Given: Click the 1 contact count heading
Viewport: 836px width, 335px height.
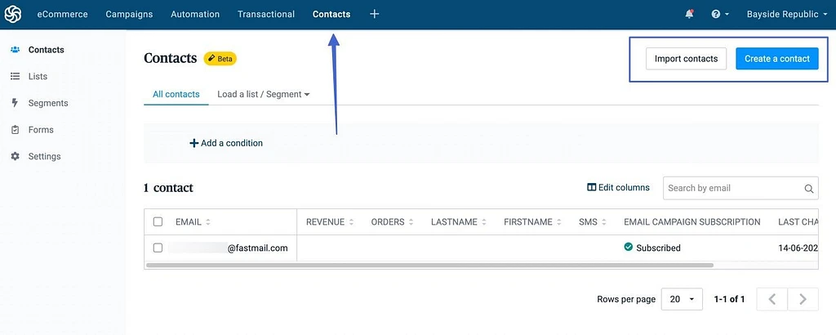Looking at the screenshot, I should (x=168, y=188).
